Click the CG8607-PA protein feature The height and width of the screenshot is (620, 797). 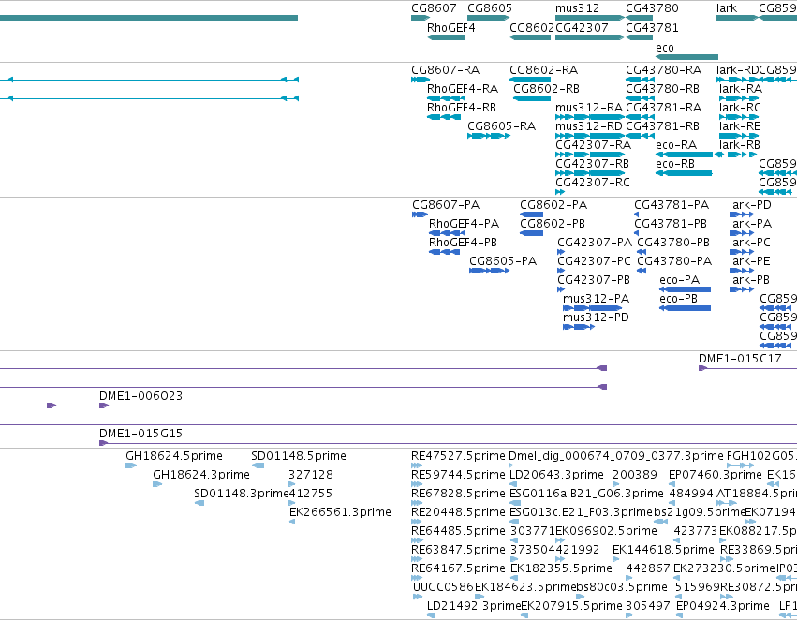[x=420, y=214]
